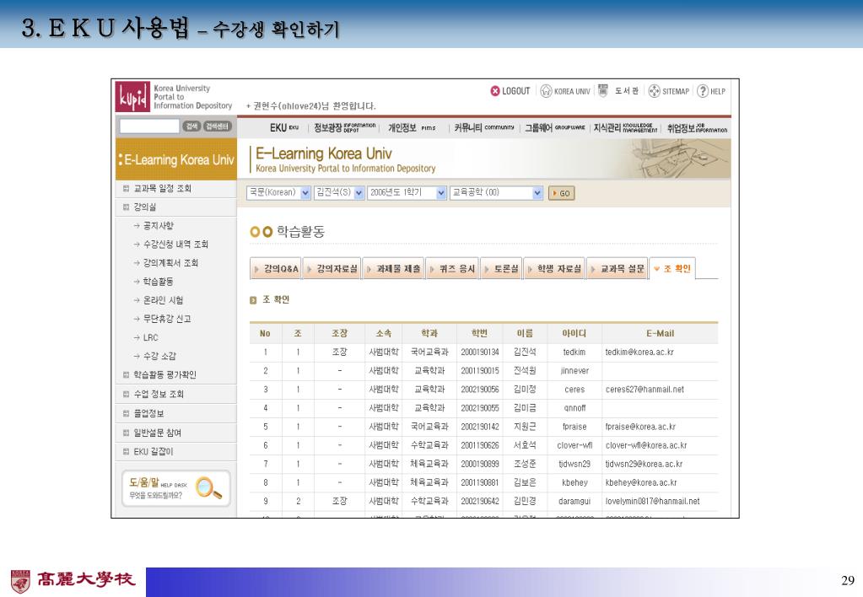This screenshot has width=863, height=597.
Task: Collapse the 강의실 sidebar section
Action: [144, 207]
